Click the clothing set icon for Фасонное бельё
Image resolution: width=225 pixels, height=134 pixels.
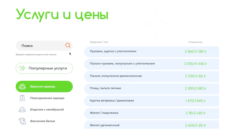tap(22, 121)
